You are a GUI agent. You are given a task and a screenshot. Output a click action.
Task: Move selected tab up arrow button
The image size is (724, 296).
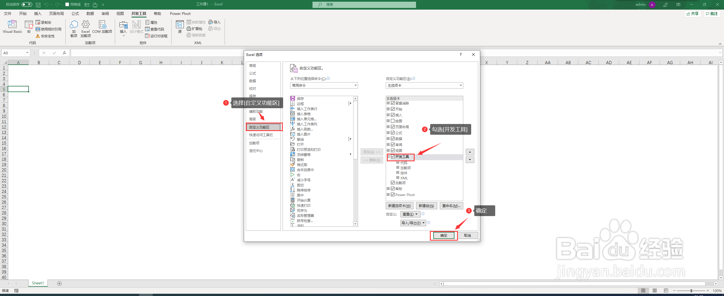tap(470, 152)
